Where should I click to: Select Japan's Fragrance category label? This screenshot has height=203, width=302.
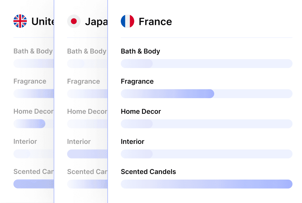coord(83,81)
